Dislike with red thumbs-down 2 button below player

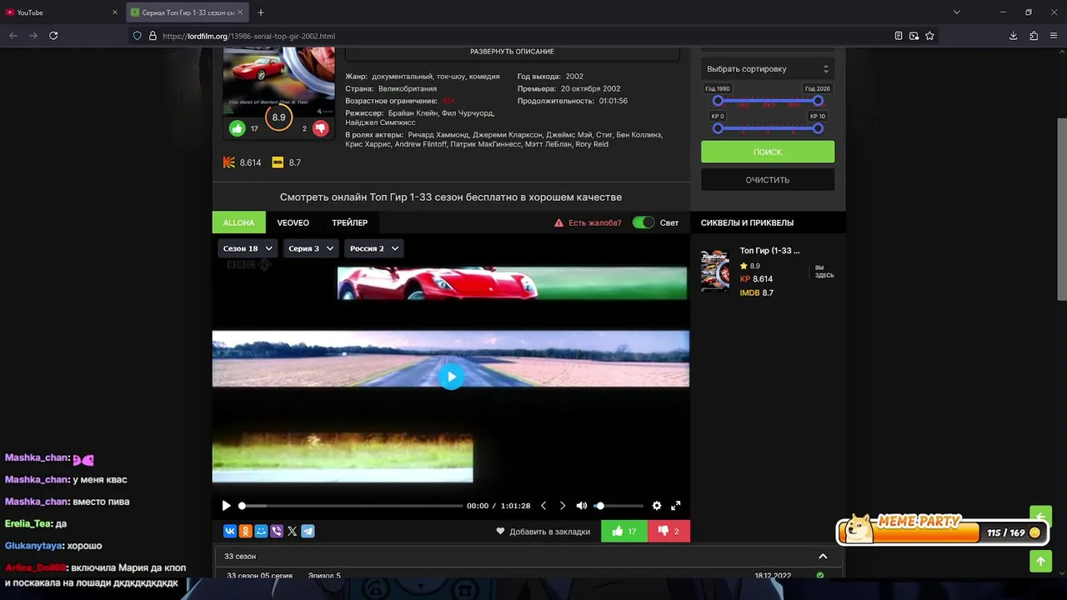pyautogui.click(x=669, y=531)
